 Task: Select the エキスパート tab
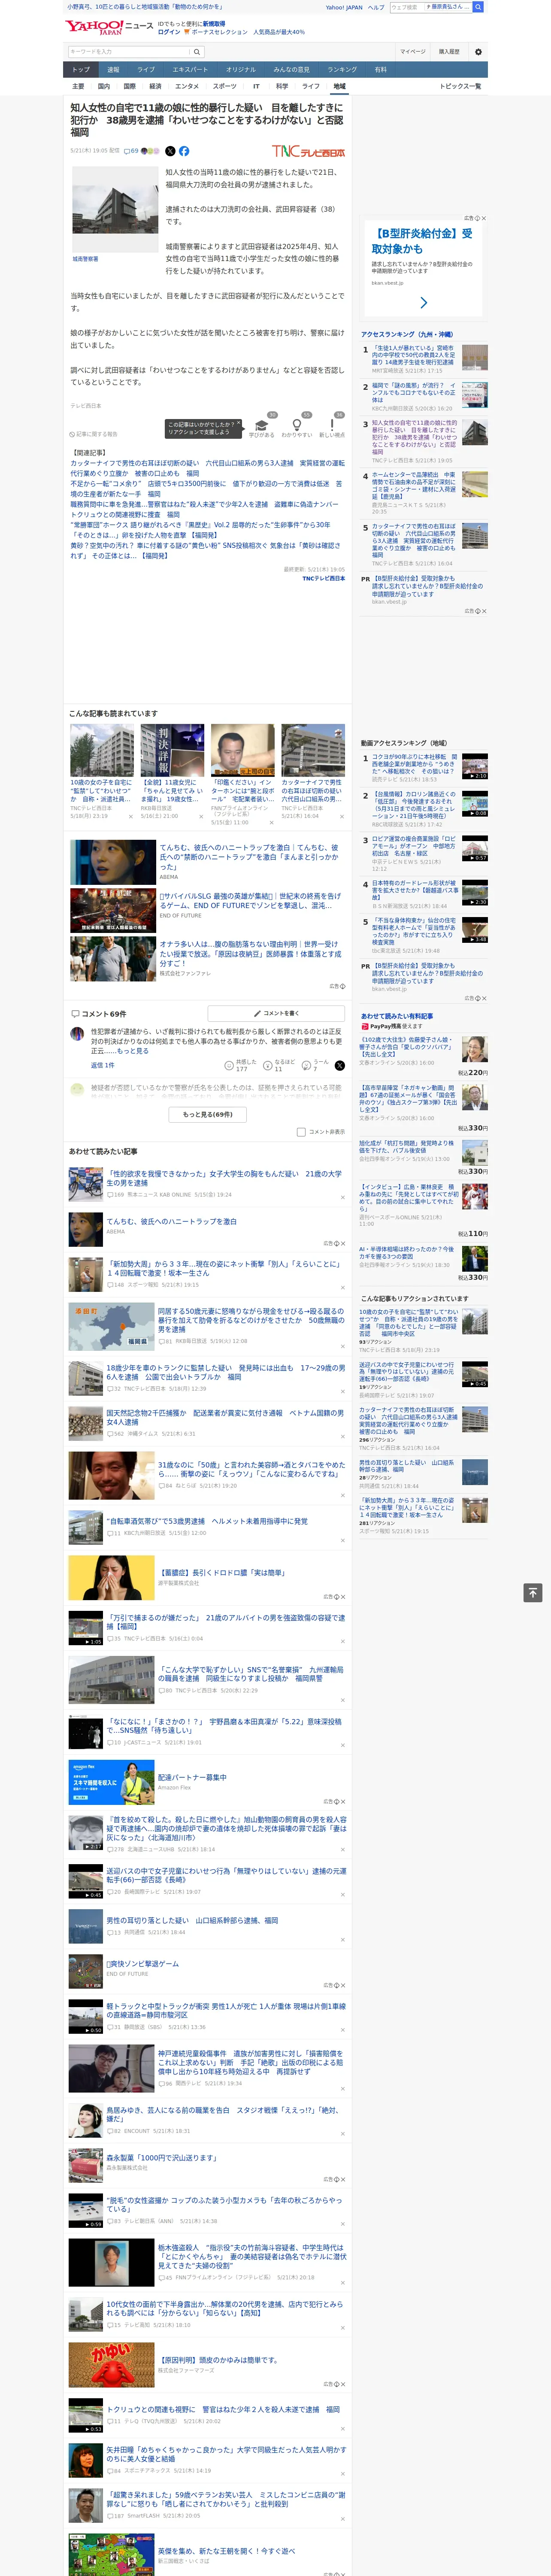tap(190, 69)
